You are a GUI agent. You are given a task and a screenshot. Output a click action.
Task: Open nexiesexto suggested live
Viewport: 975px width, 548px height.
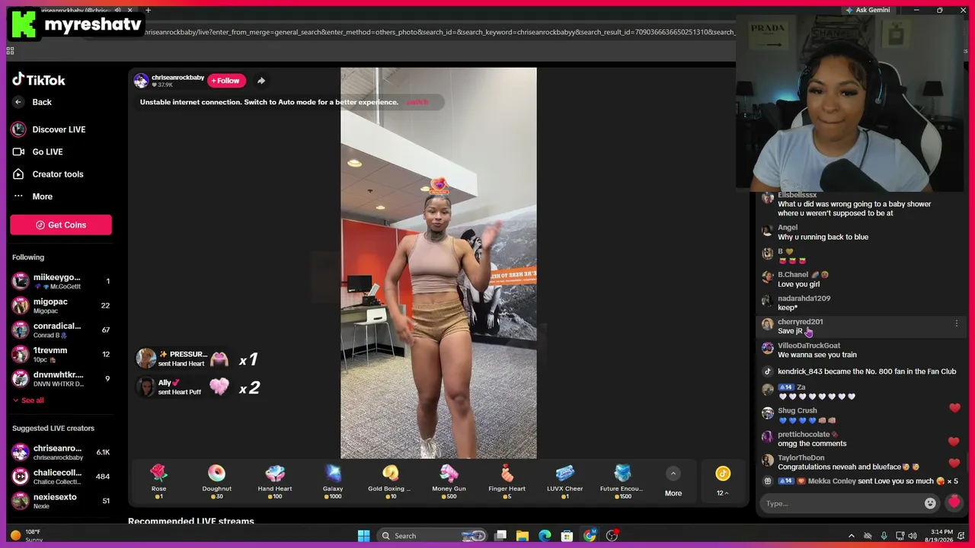click(x=61, y=501)
